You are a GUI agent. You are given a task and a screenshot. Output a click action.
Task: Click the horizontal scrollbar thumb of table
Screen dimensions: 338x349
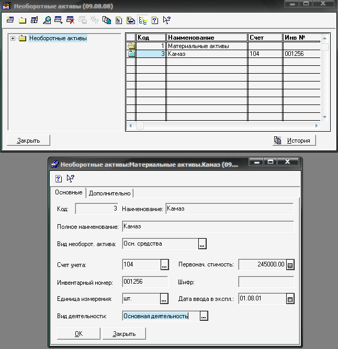[140, 126]
